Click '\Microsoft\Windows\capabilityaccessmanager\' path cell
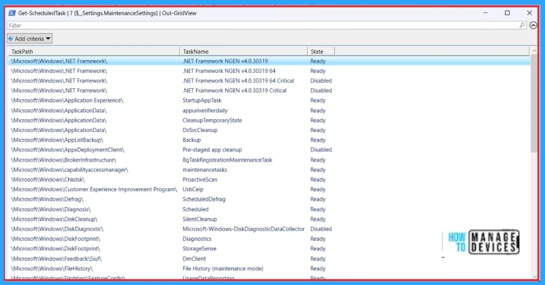 [70, 170]
